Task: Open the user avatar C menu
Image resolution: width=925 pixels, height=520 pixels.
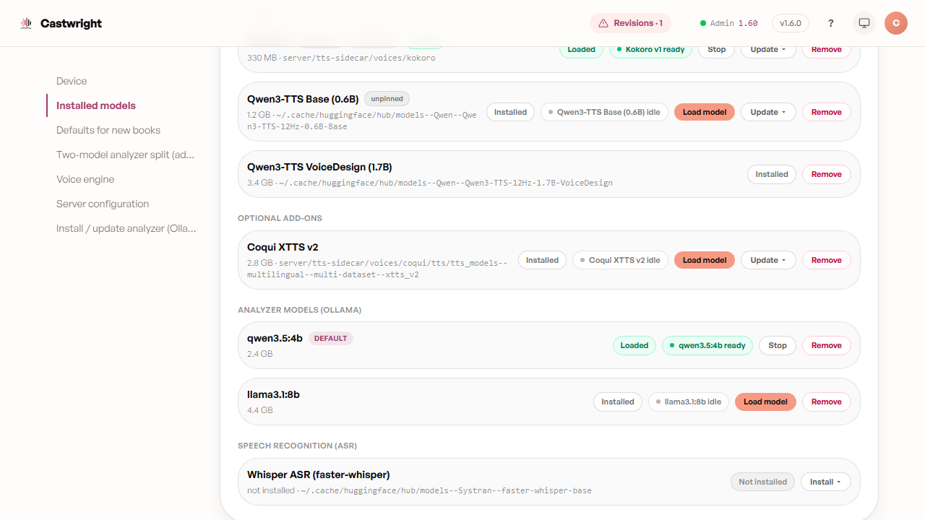Action: pos(896,23)
